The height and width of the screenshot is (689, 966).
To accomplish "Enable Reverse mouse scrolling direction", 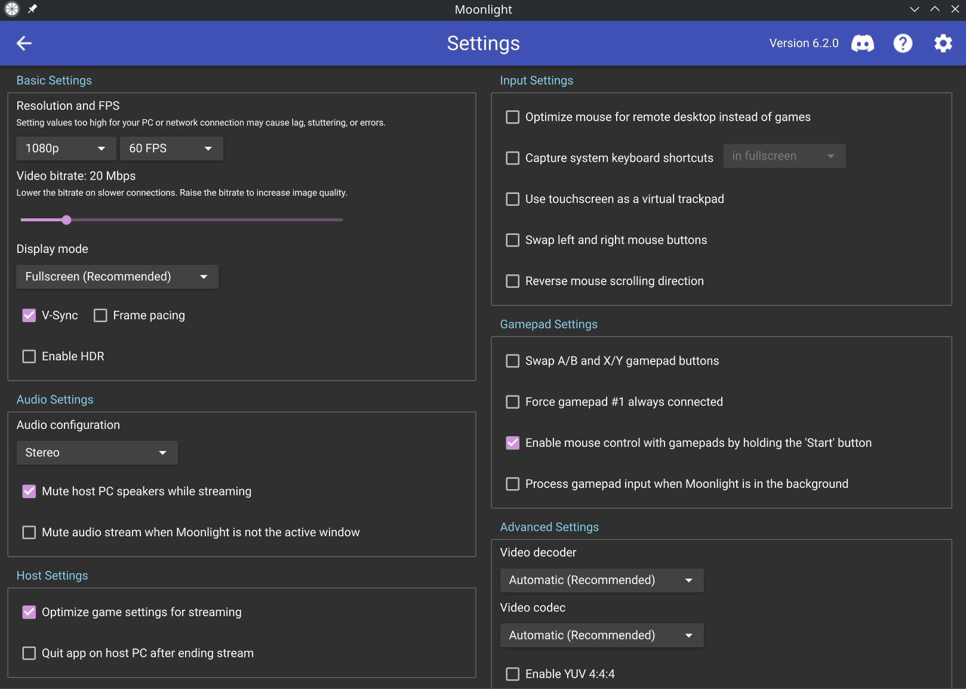I will 513,282.
